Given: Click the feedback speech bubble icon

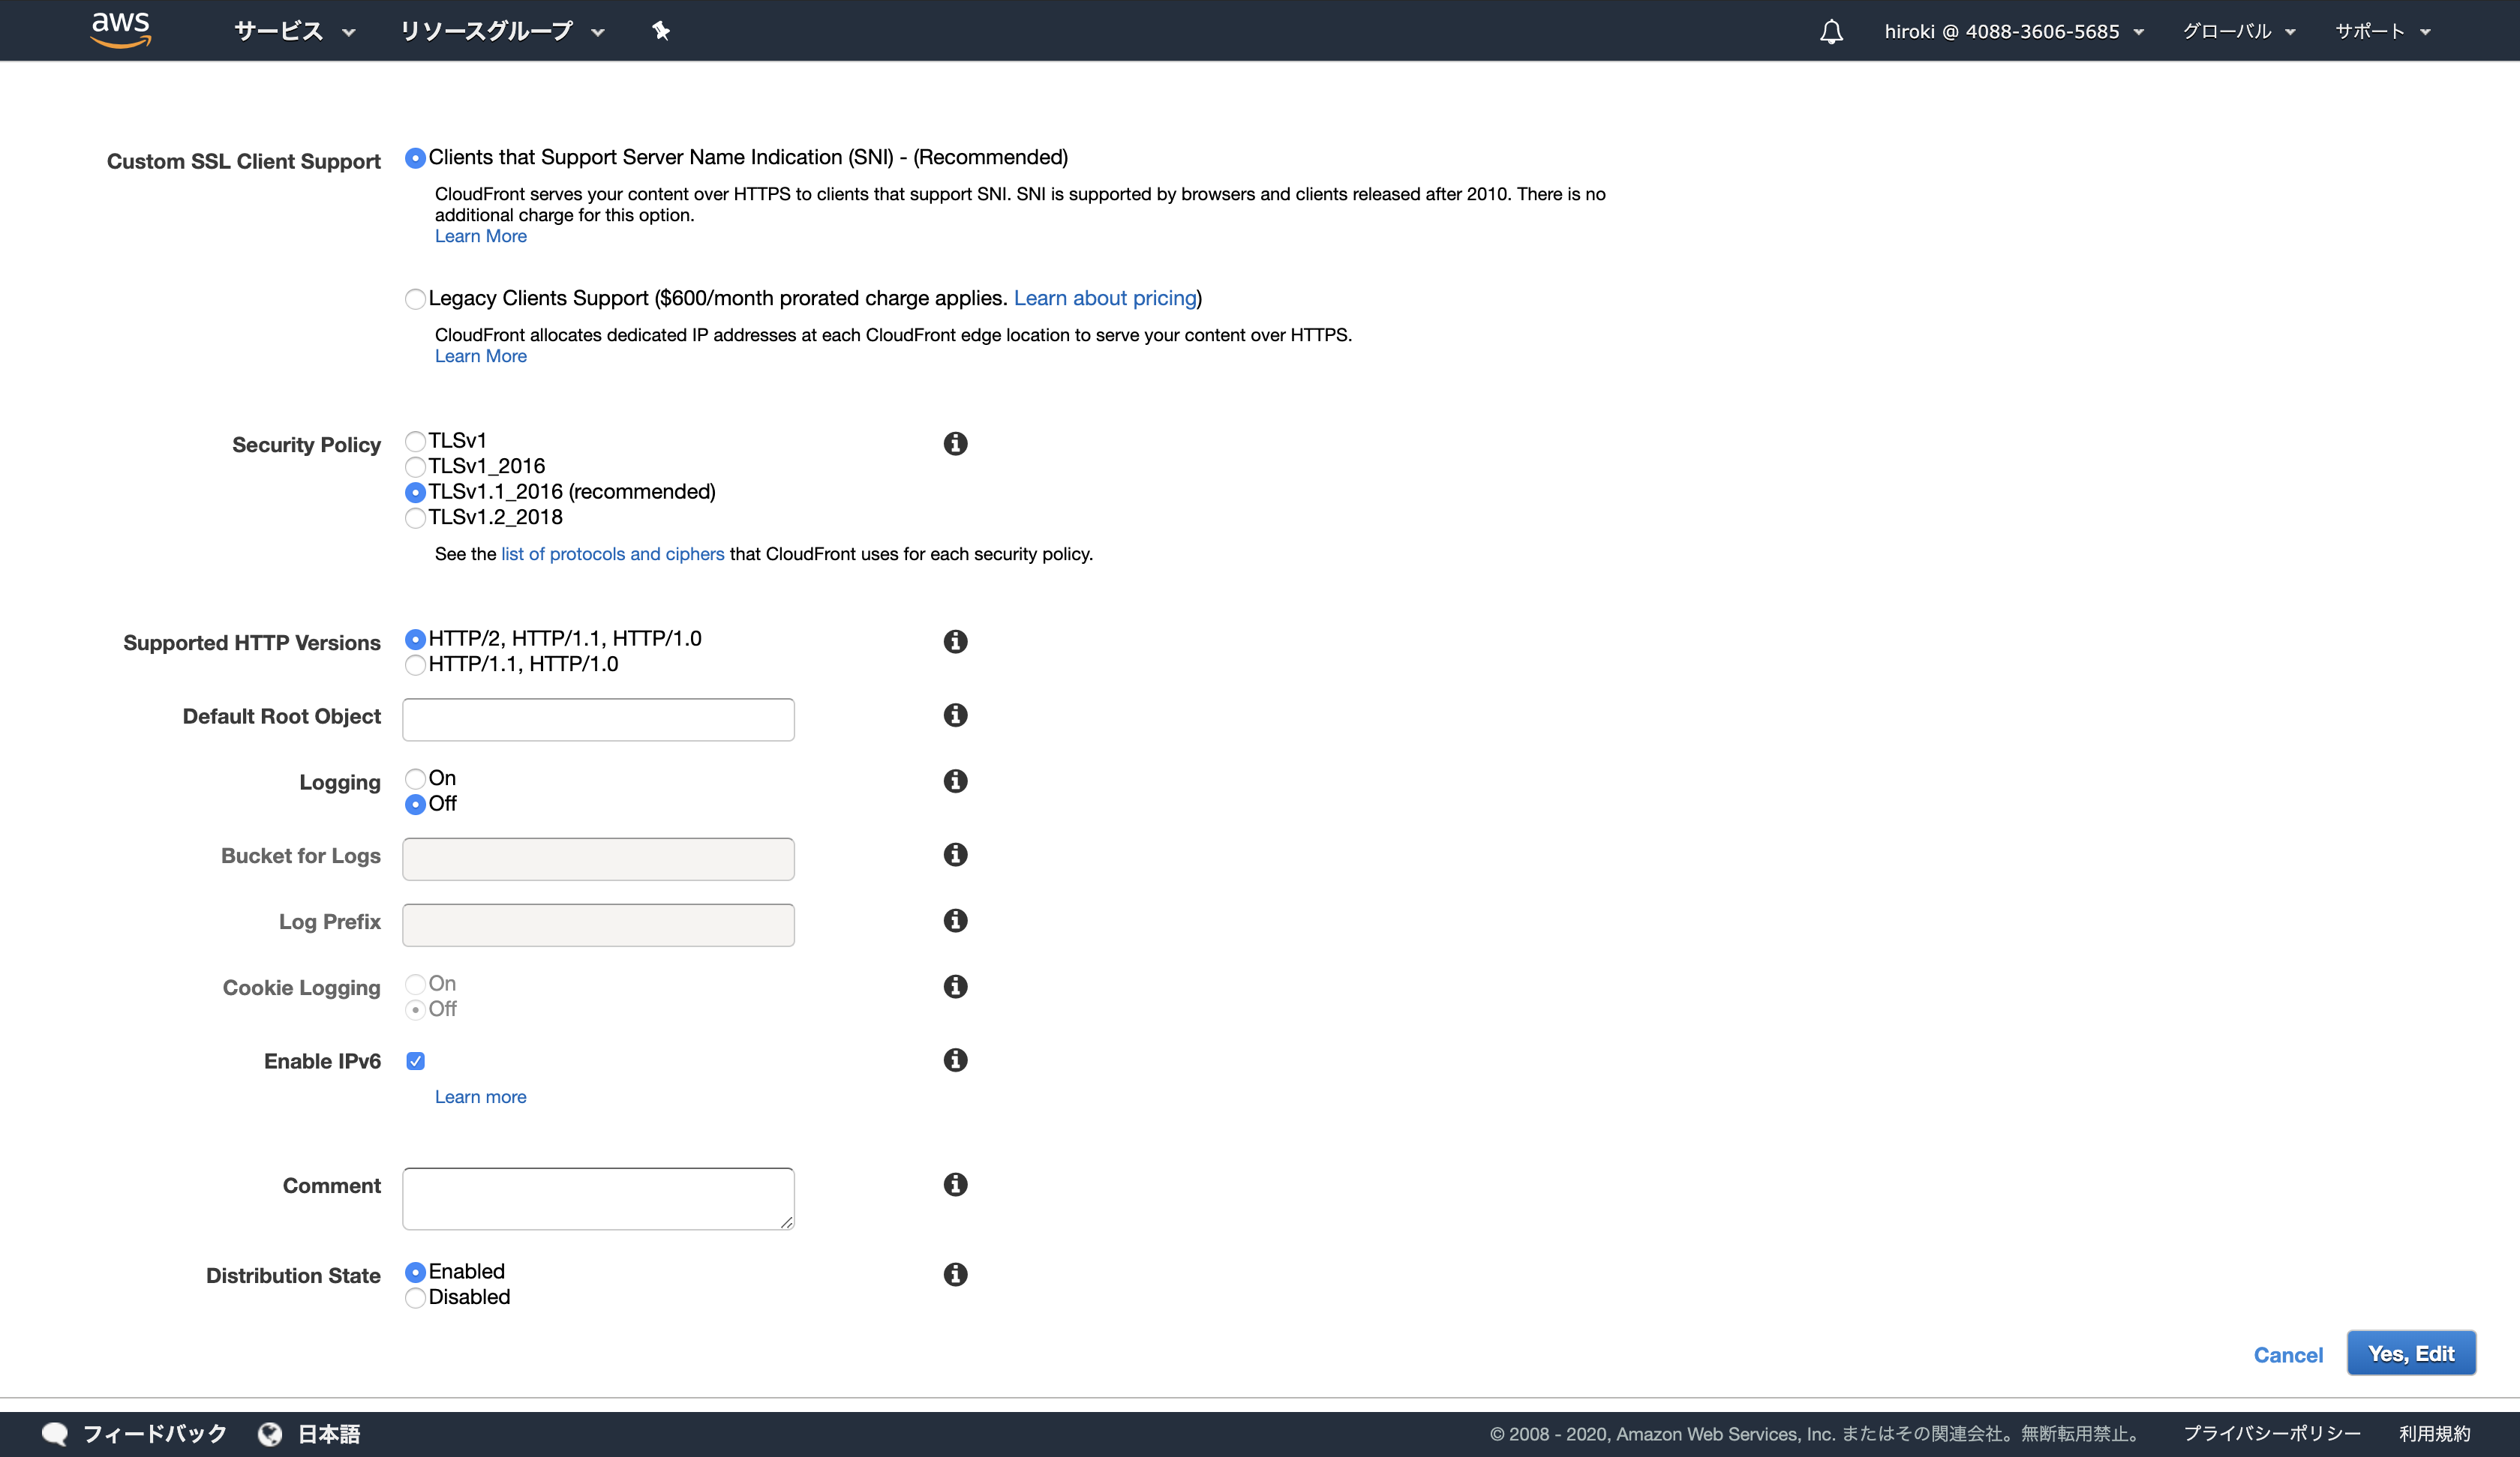Looking at the screenshot, I should [x=55, y=1434].
